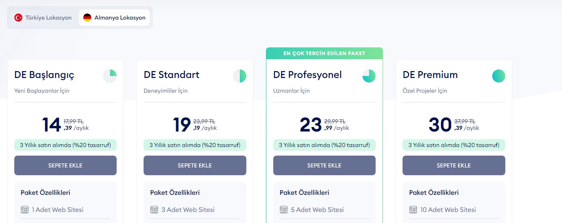Switch to Türkiye Lokasyon tab
Screen dimensions: 562x223
pyautogui.click(x=43, y=18)
